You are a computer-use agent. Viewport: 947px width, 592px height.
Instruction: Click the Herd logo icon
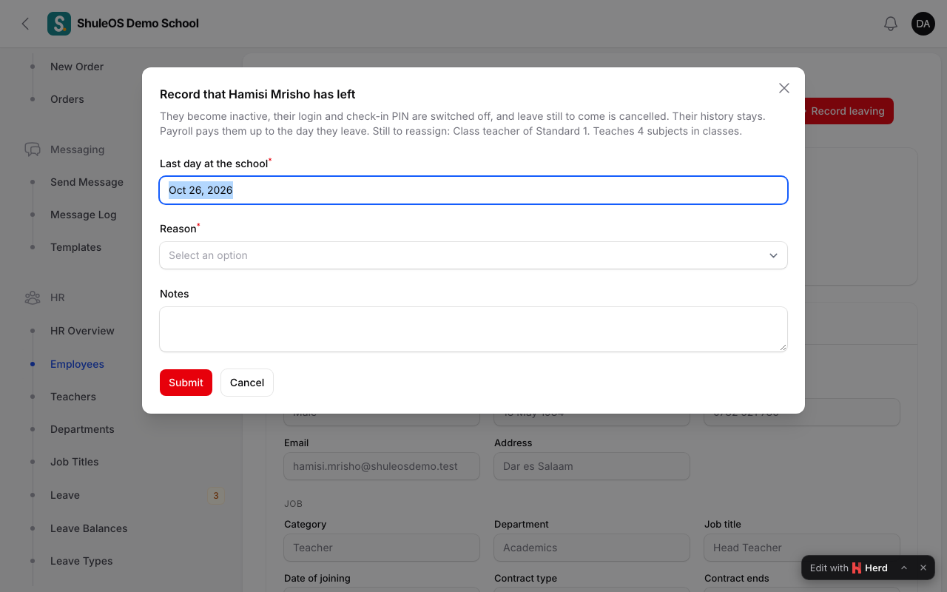point(857,568)
